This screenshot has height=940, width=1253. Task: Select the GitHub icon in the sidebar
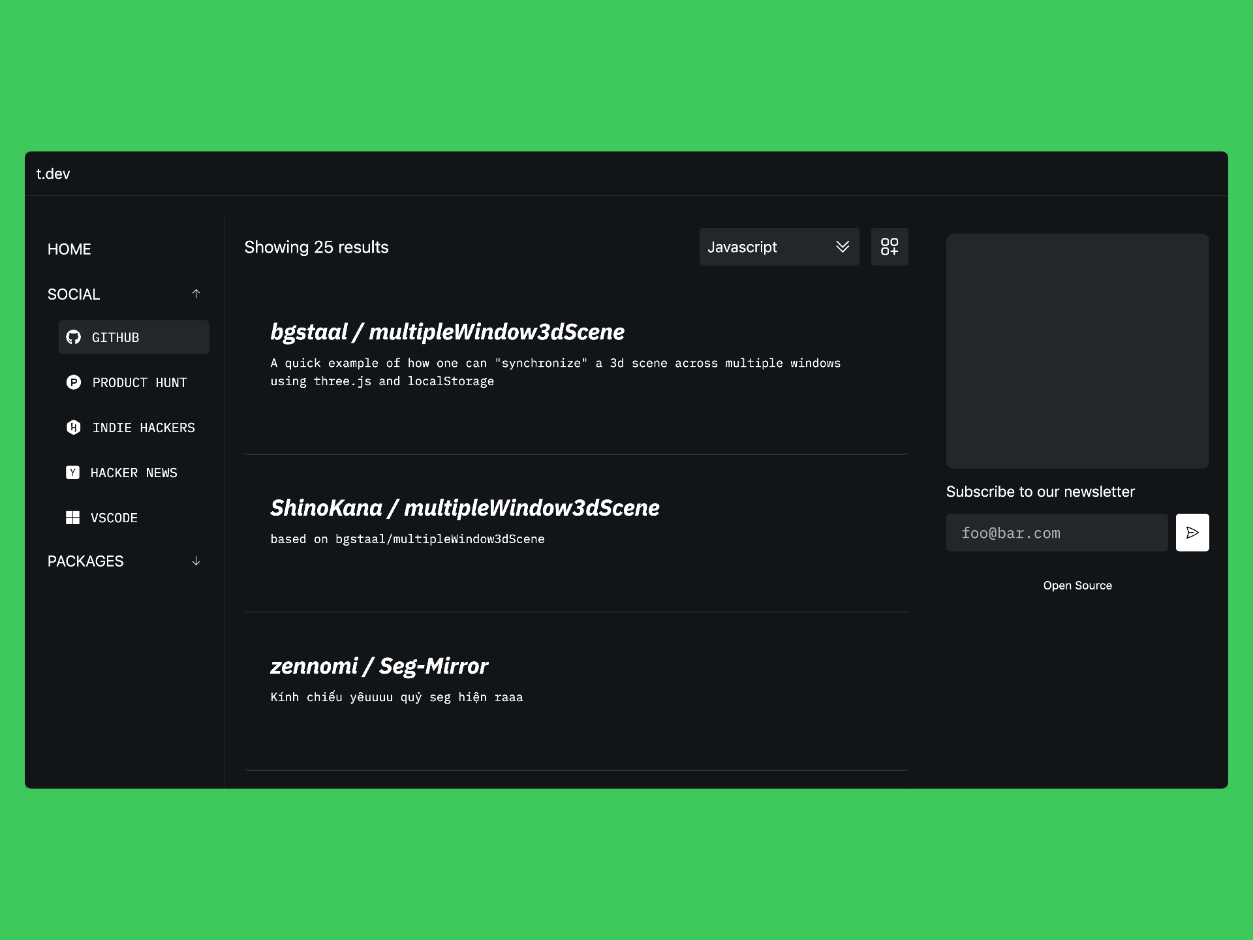coord(74,337)
